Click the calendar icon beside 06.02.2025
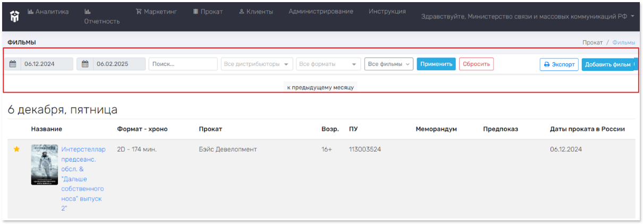Viewport: 643px width, 224px height. click(85, 64)
